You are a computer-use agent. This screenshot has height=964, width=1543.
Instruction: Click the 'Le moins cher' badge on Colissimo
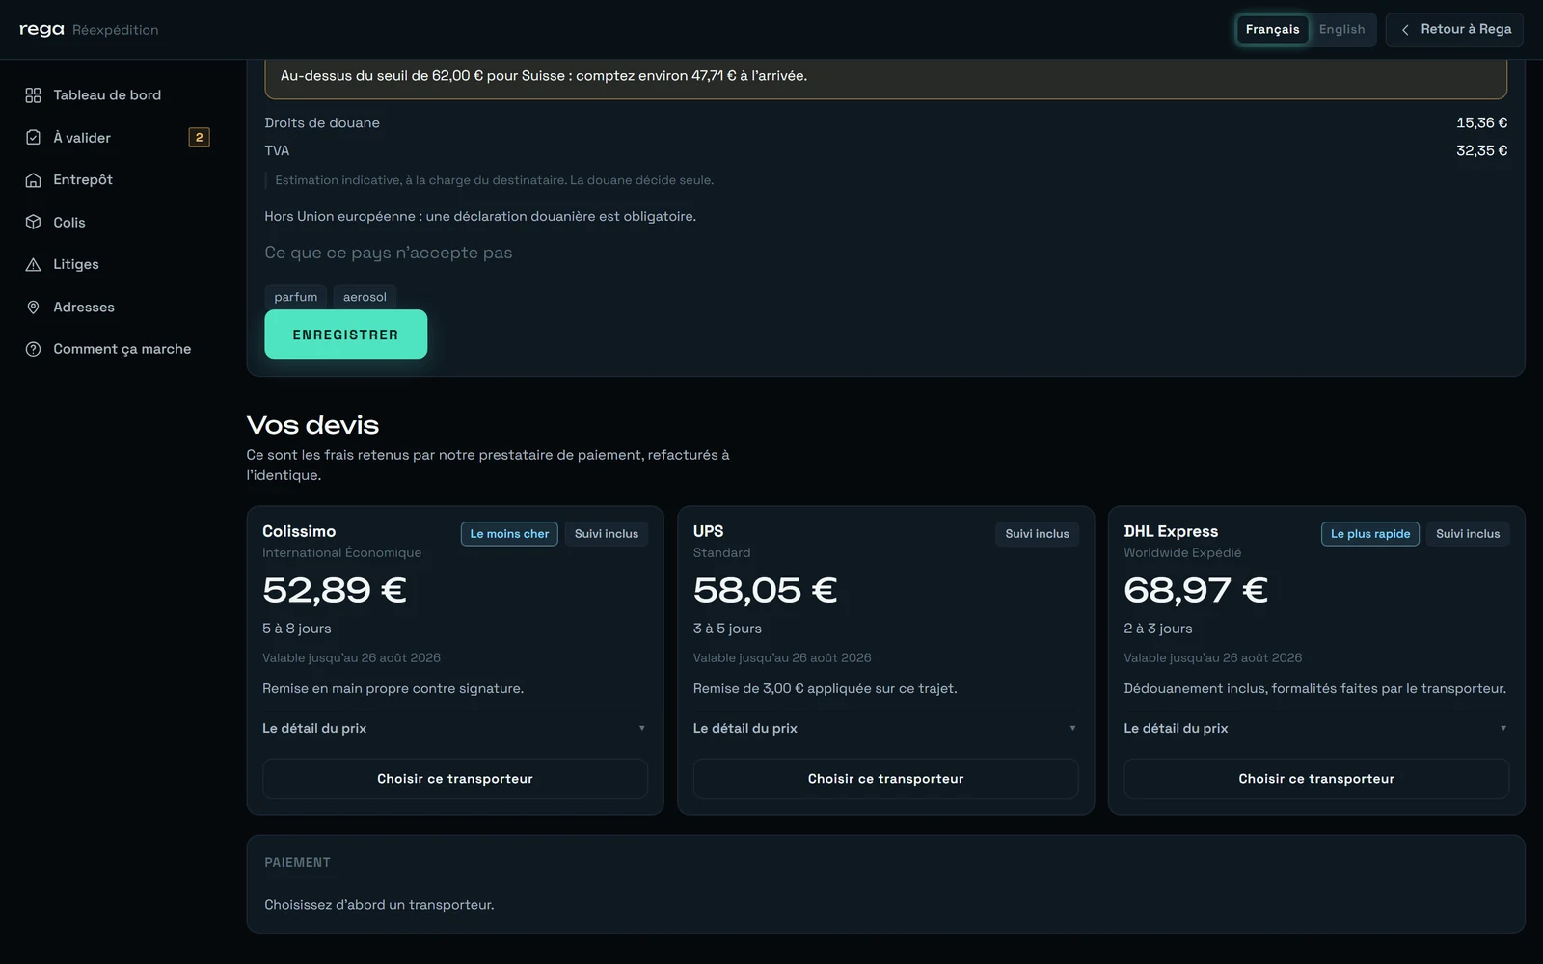click(509, 534)
